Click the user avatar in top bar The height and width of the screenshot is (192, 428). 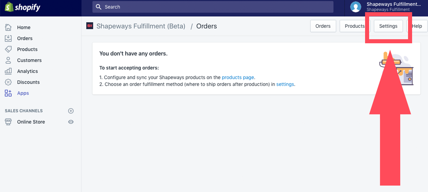[x=356, y=7]
